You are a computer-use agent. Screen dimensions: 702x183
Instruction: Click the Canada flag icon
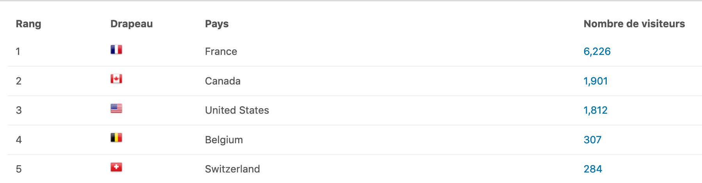pos(116,79)
